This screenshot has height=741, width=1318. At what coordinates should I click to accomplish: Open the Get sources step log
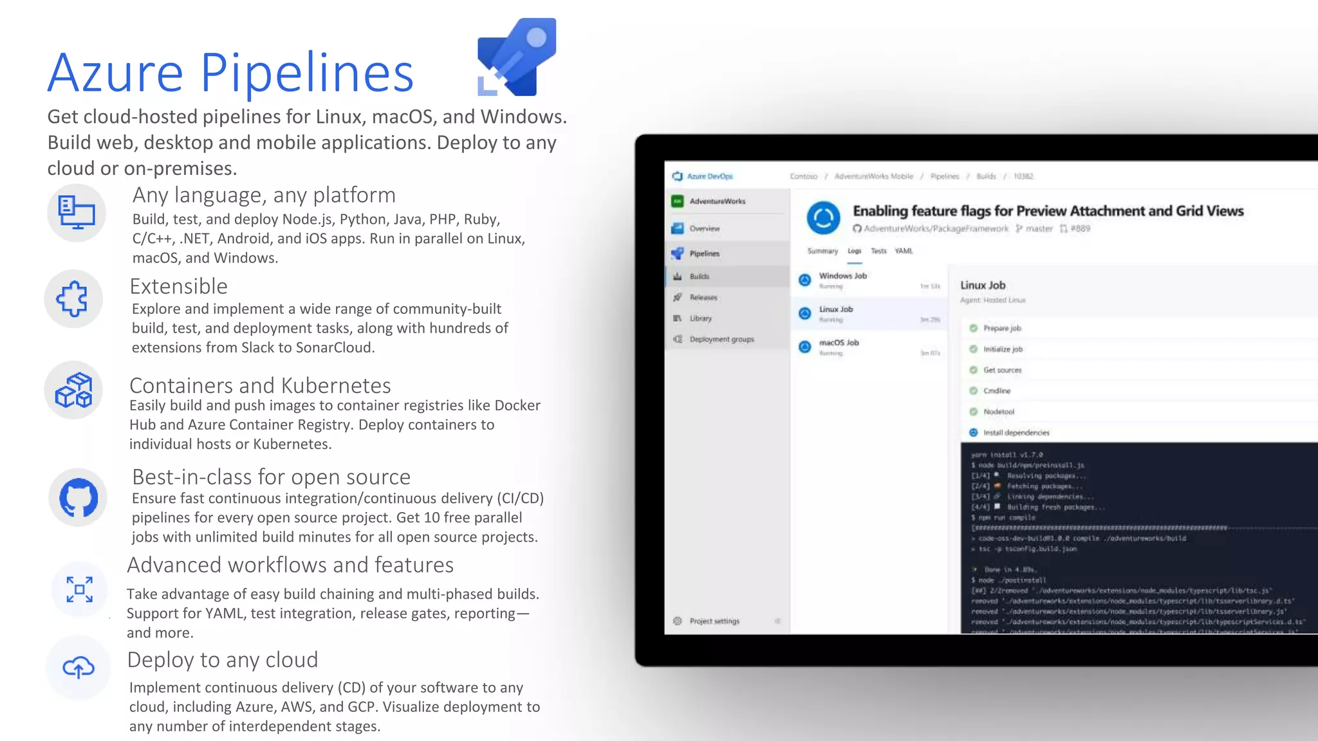click(x=1002, y=370)
